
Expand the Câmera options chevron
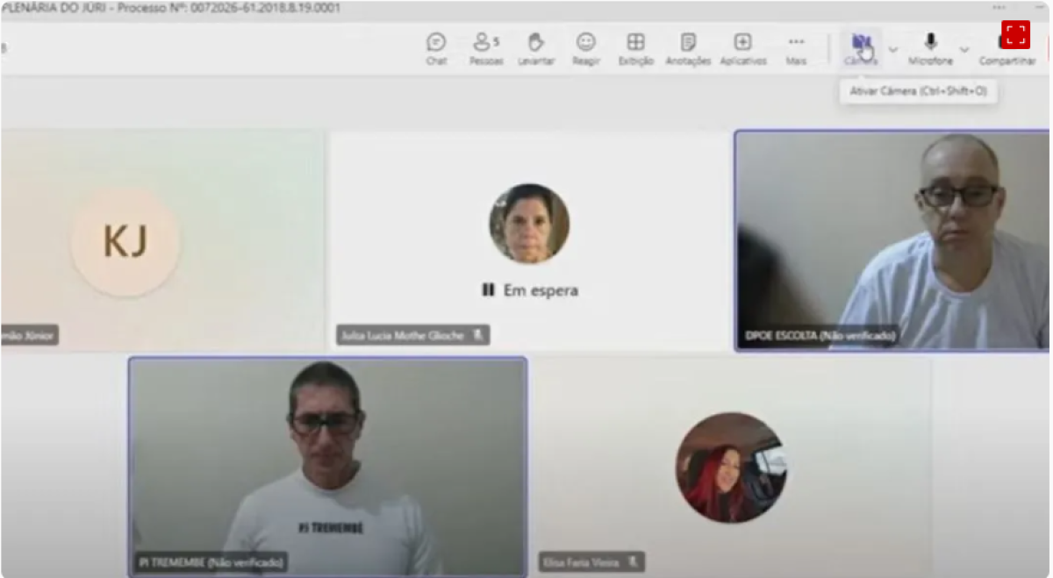892,50
